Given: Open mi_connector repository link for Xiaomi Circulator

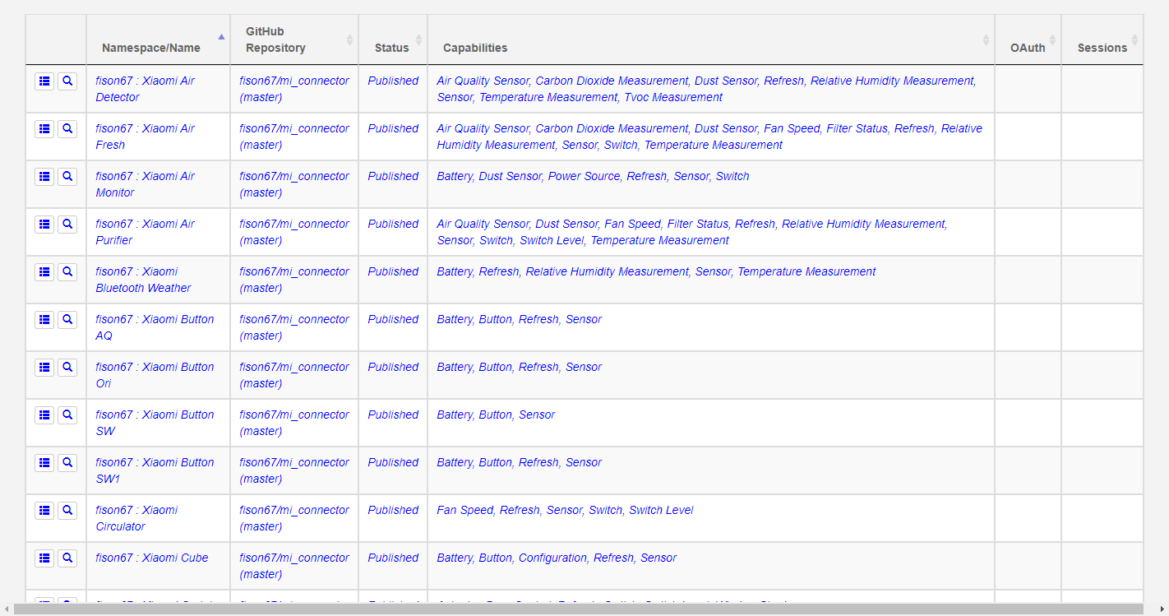Looking at the screenshot, I should tap(294, 518).
